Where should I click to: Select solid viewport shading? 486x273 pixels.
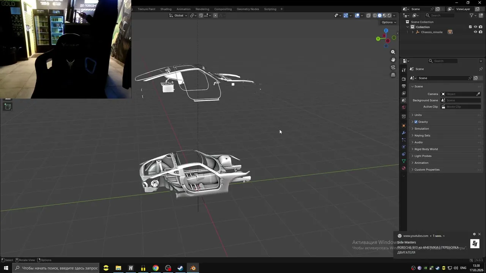tap(380, 16)
